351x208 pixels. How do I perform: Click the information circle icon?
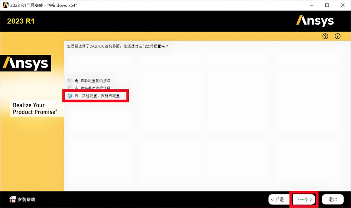tap(338, 36)
